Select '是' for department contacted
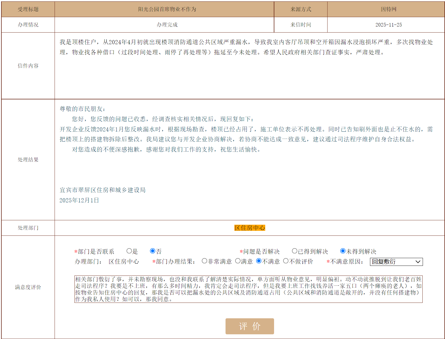Image resolution: width=445 pixels, height=339 pixels. tap(129, 251)
